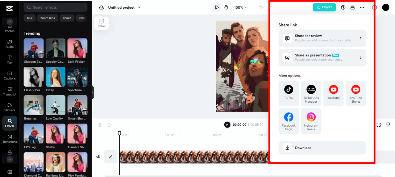This screenshot has height=177, width=395.
Task: Select the pointer cursor tool
Action: [217, 7]
